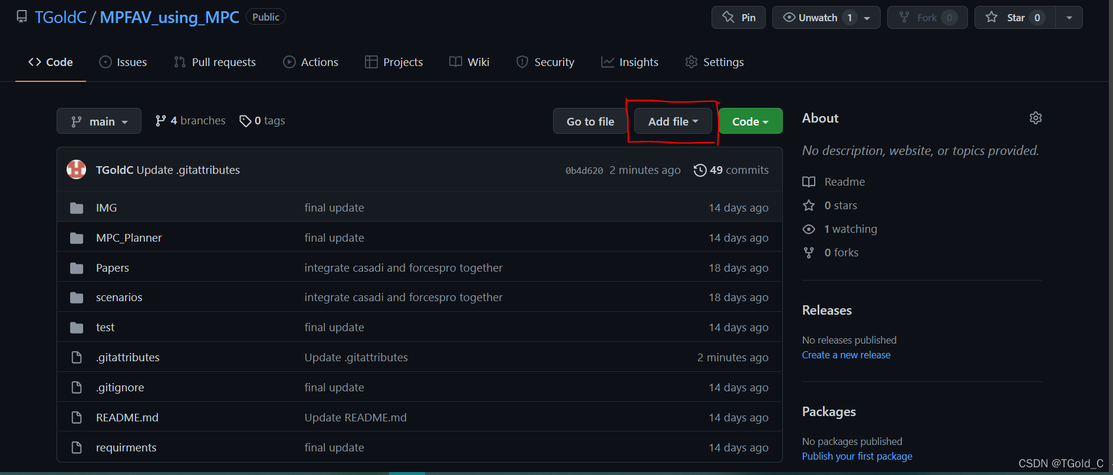Click the 2 minutes ago timestamp in commit header
This screenshot has height=475, width=1113.
645,170
